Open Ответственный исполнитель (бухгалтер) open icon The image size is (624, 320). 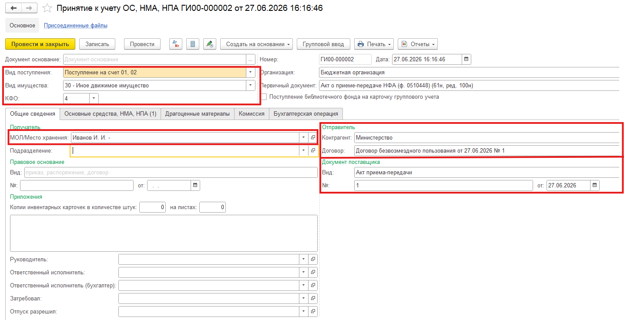[313, 286]
